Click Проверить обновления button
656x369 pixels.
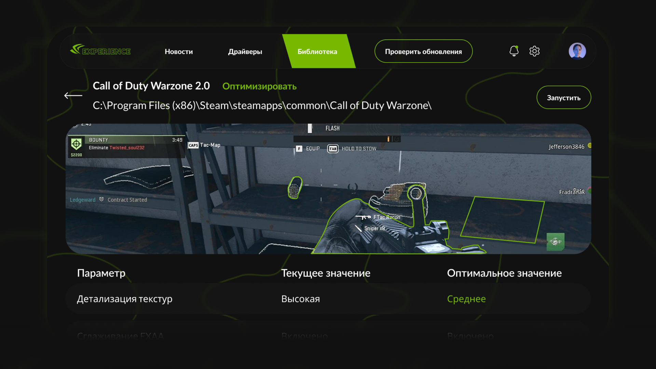point(423,51)
